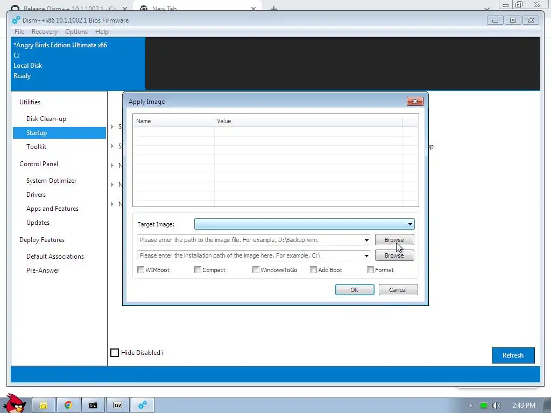Enable the WindowsToGo option
The width and height of the screenshot is (551, 413).
point(256,270)
